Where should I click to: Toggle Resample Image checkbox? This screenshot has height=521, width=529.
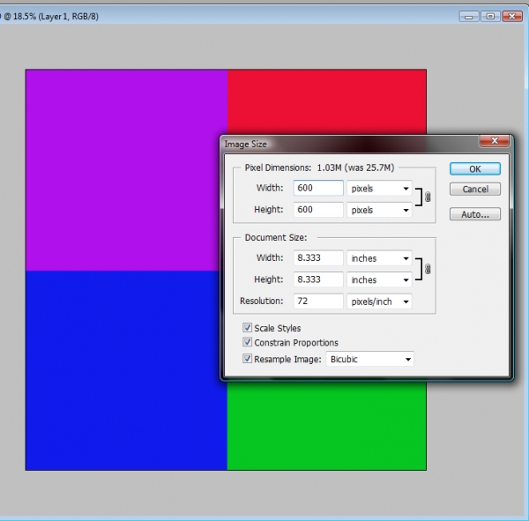[247, 359]
